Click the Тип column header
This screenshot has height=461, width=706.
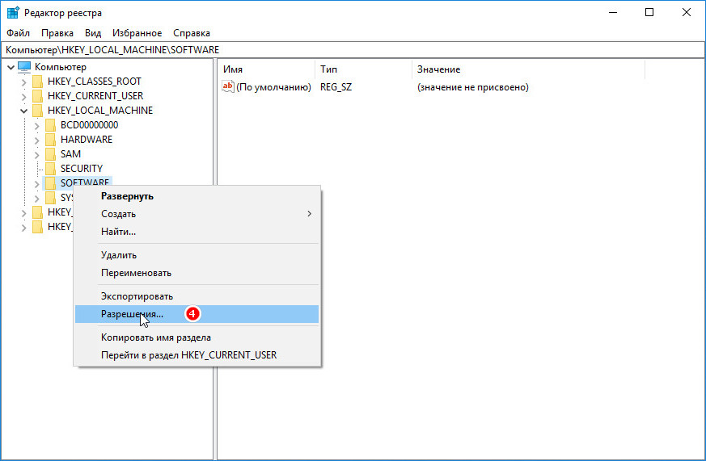363,69
